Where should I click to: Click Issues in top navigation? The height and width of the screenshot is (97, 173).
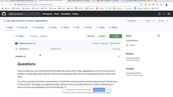(56, 14)
